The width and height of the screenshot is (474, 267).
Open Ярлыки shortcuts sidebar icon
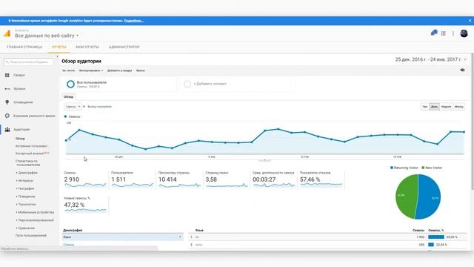tap(7, 89)
